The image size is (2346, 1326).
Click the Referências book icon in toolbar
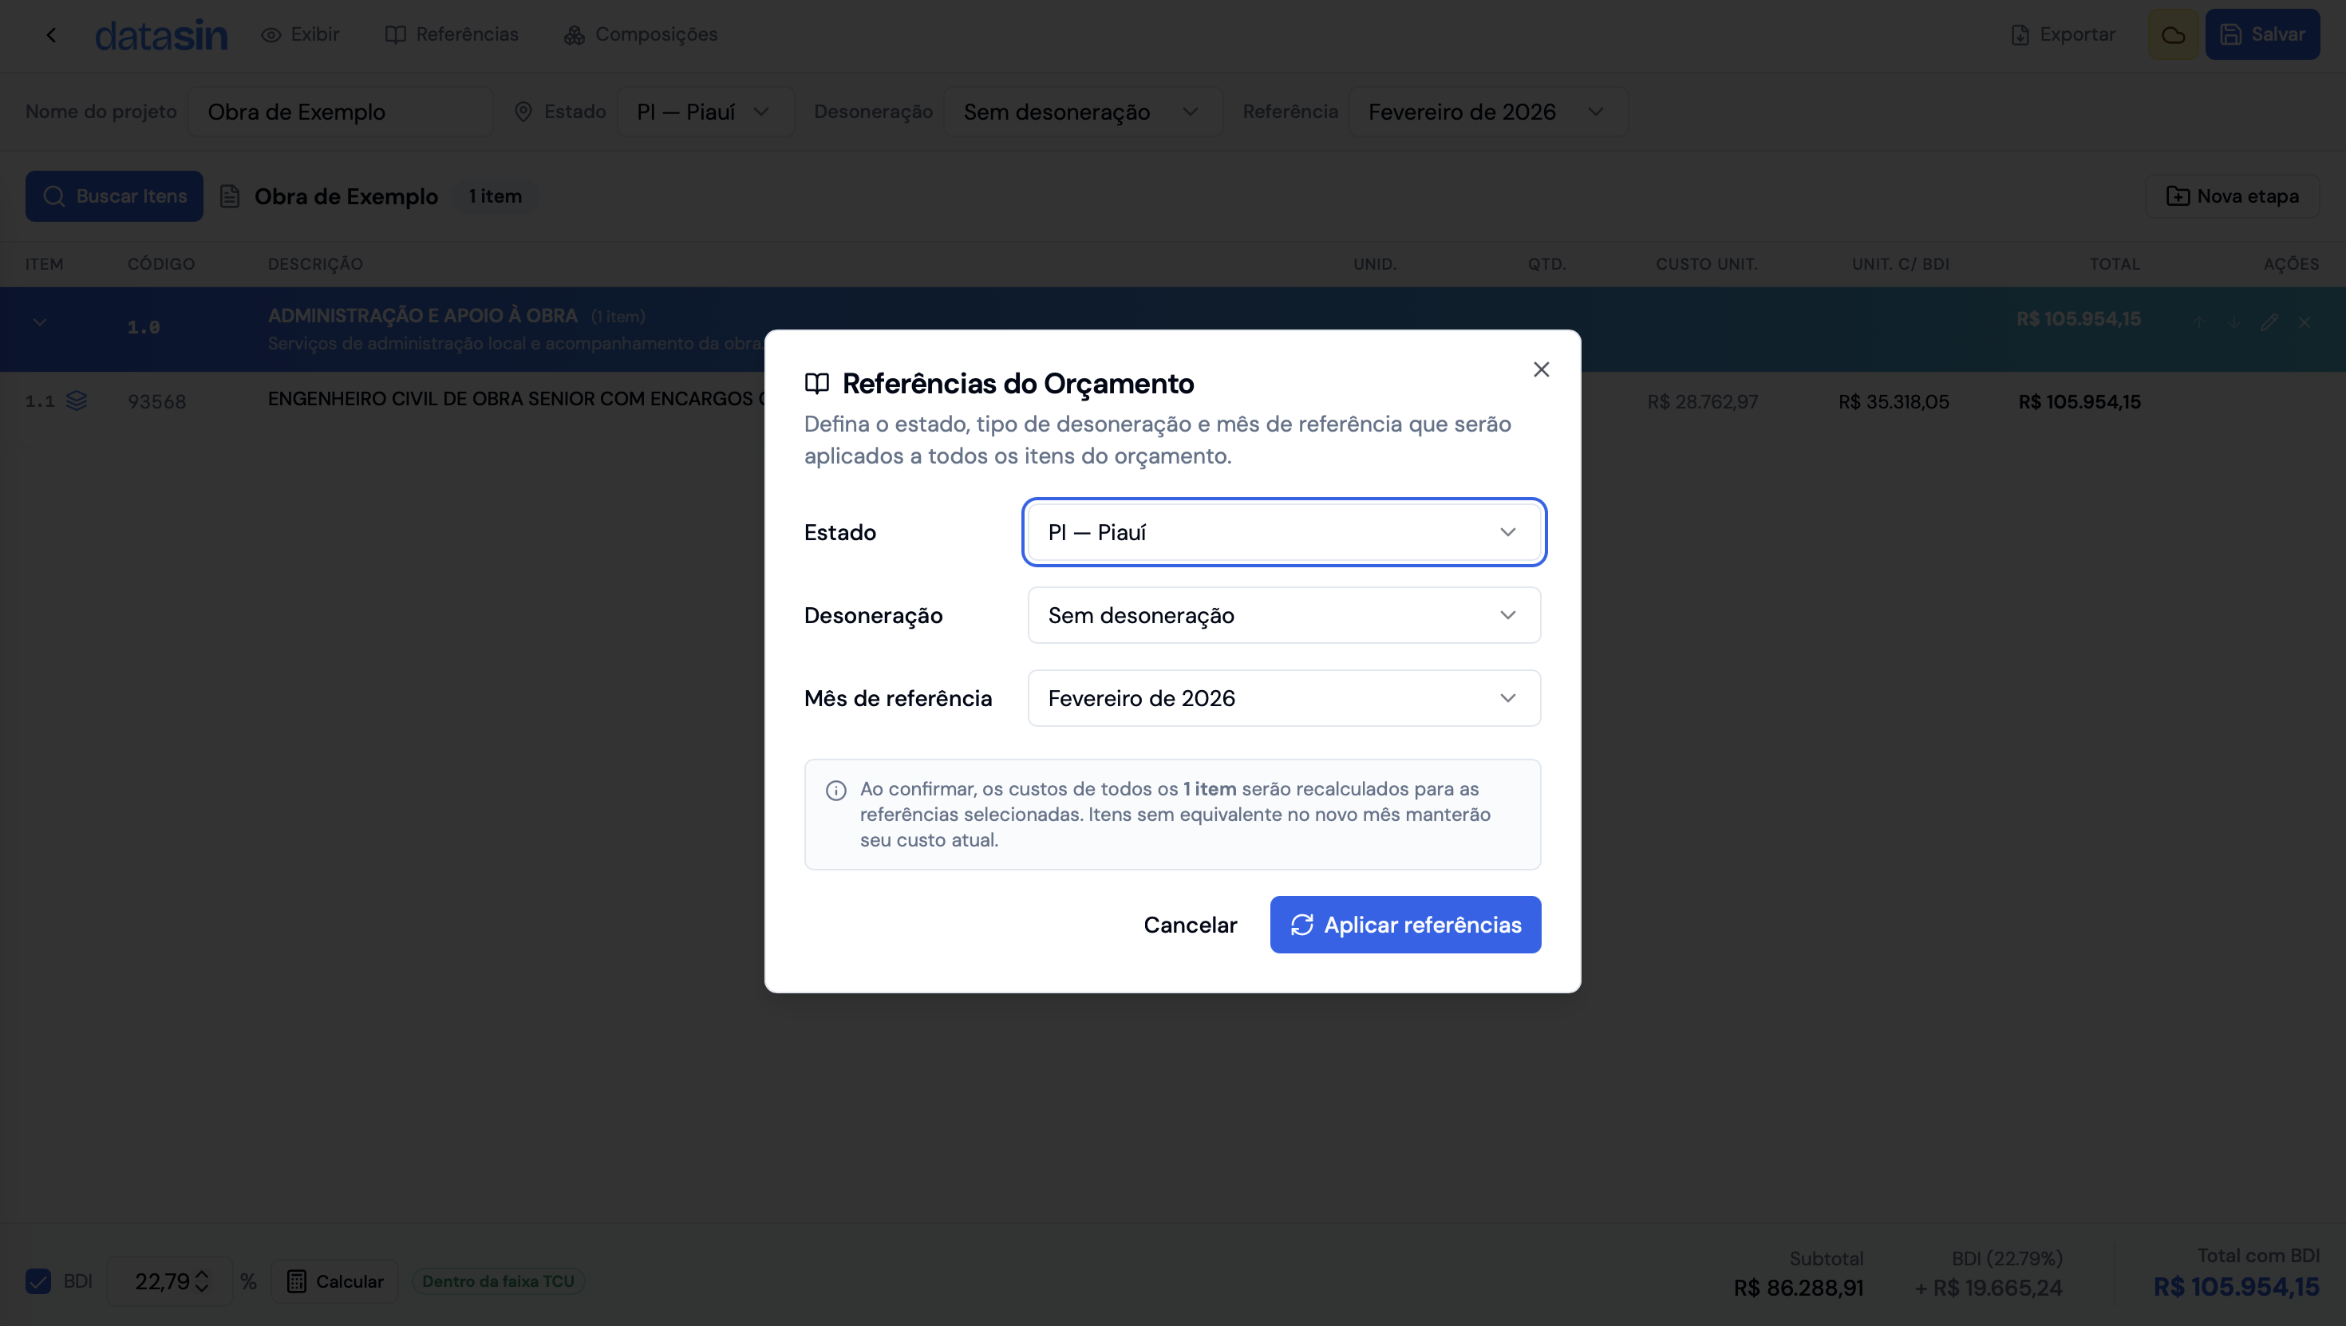395,34
